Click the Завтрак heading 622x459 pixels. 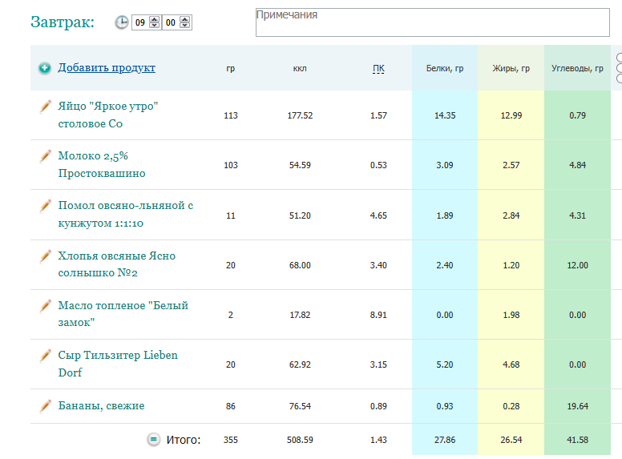point(63,22)
